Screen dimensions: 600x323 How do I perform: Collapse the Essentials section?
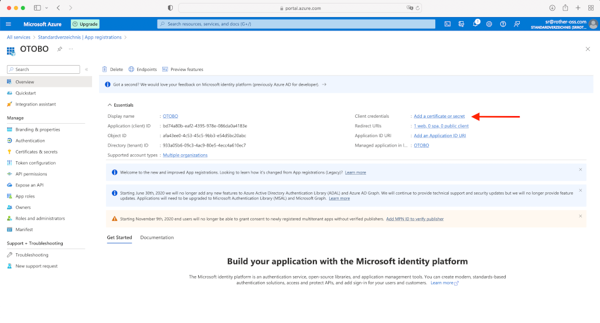pos(121,105)
